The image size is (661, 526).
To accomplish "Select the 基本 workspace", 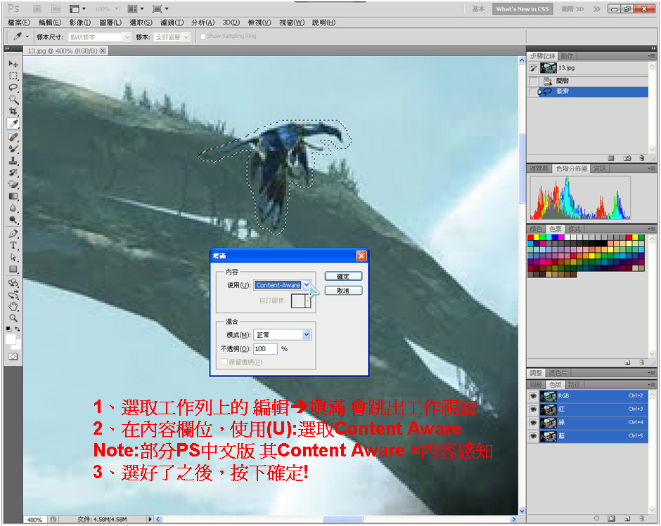I will 478,9.
